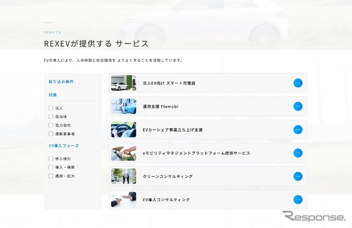
Task: Open thumbnail of EVカーシェア事業立ち上げ支援
Action: point(123,129)
